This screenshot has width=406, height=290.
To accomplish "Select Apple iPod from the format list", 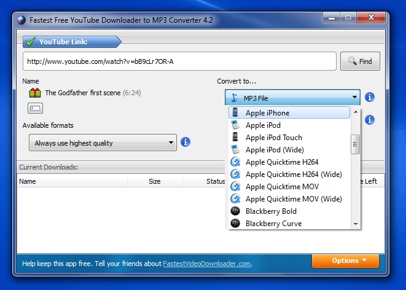I will [289, 125].
